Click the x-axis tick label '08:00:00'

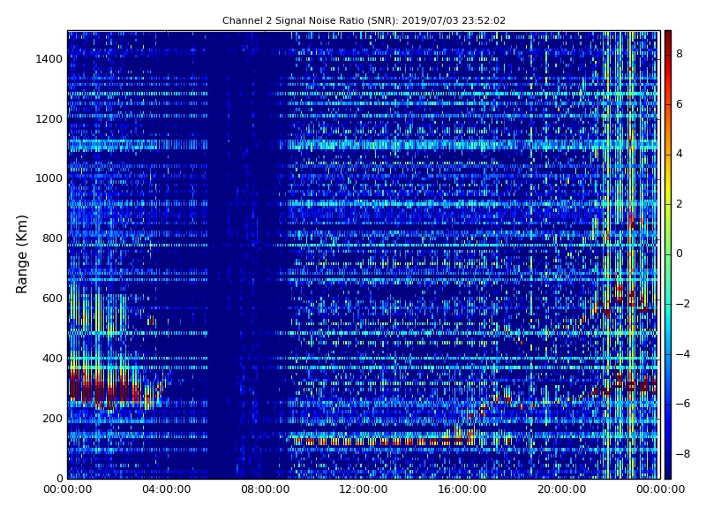coord(266,489)
